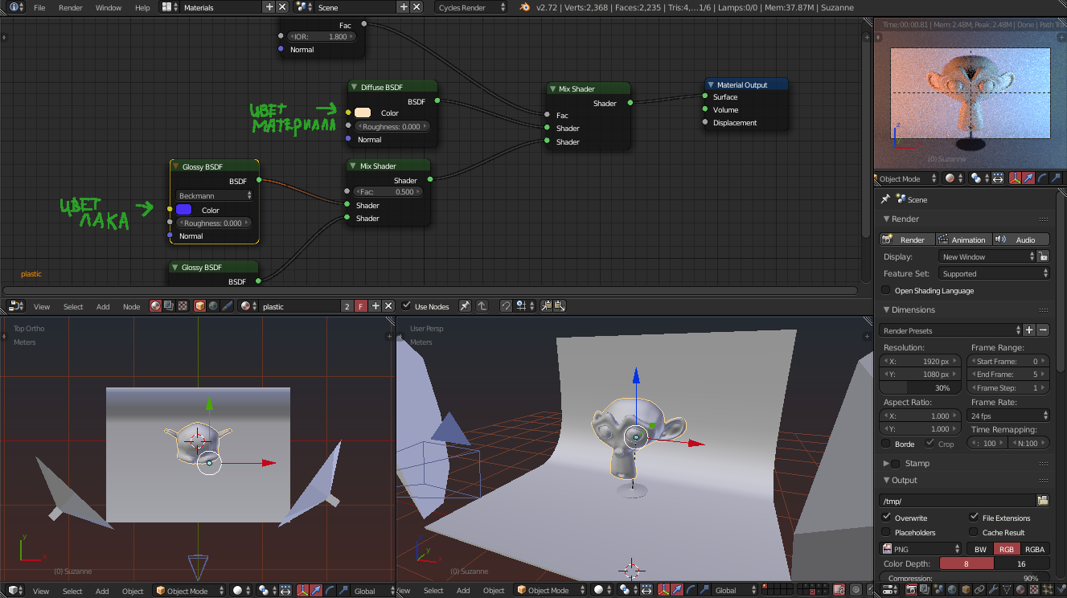The height and width of the screenshot is (598, 1067).
Task: Add new screen layout with plus icon
Action: coord(269,7)
